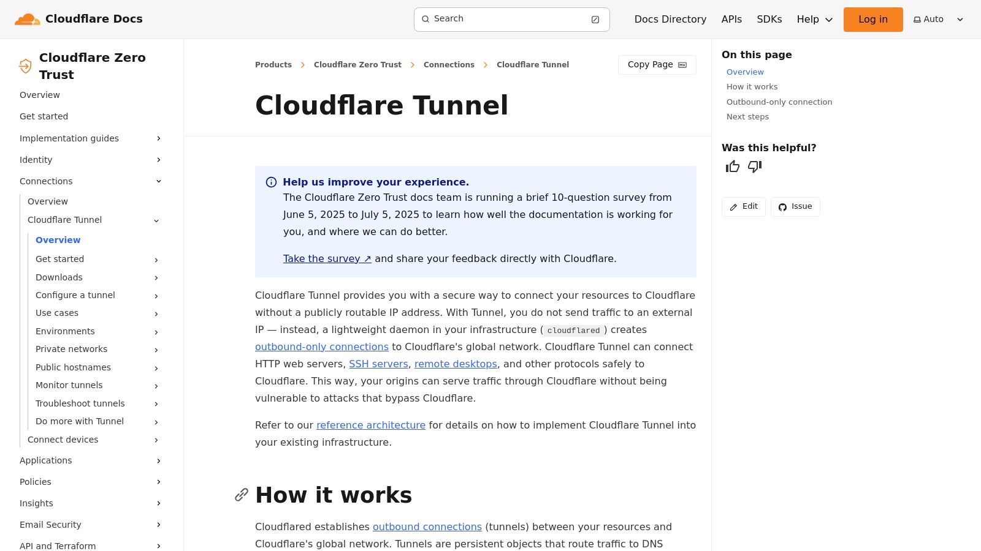Click the anchor link icon beside How it works
Screen dimensions: 981x551
pyautogui.click(x=242, y=495)
